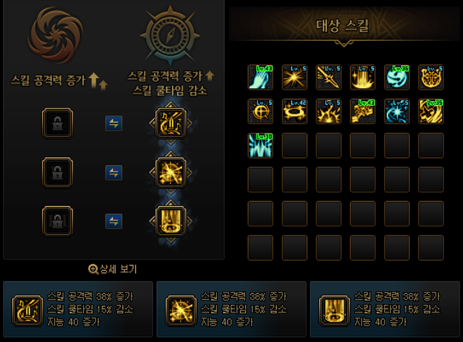
Task: Open the locked slot I
Action: (x=58, y=123)
